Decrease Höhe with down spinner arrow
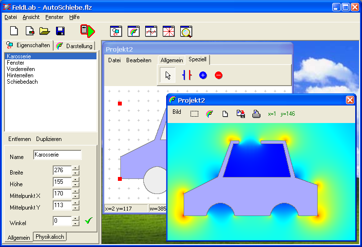The image size is (362, 247). (76, 185)
